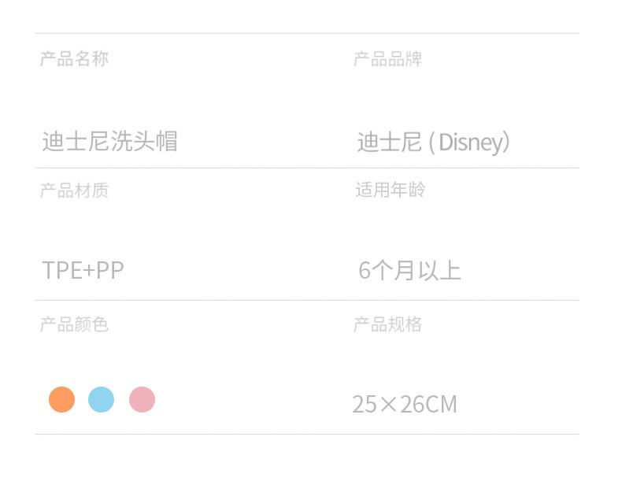Click the plus sign in TPE+PP
Viewport: 622px width, 496px height.
tap(89, 271)
